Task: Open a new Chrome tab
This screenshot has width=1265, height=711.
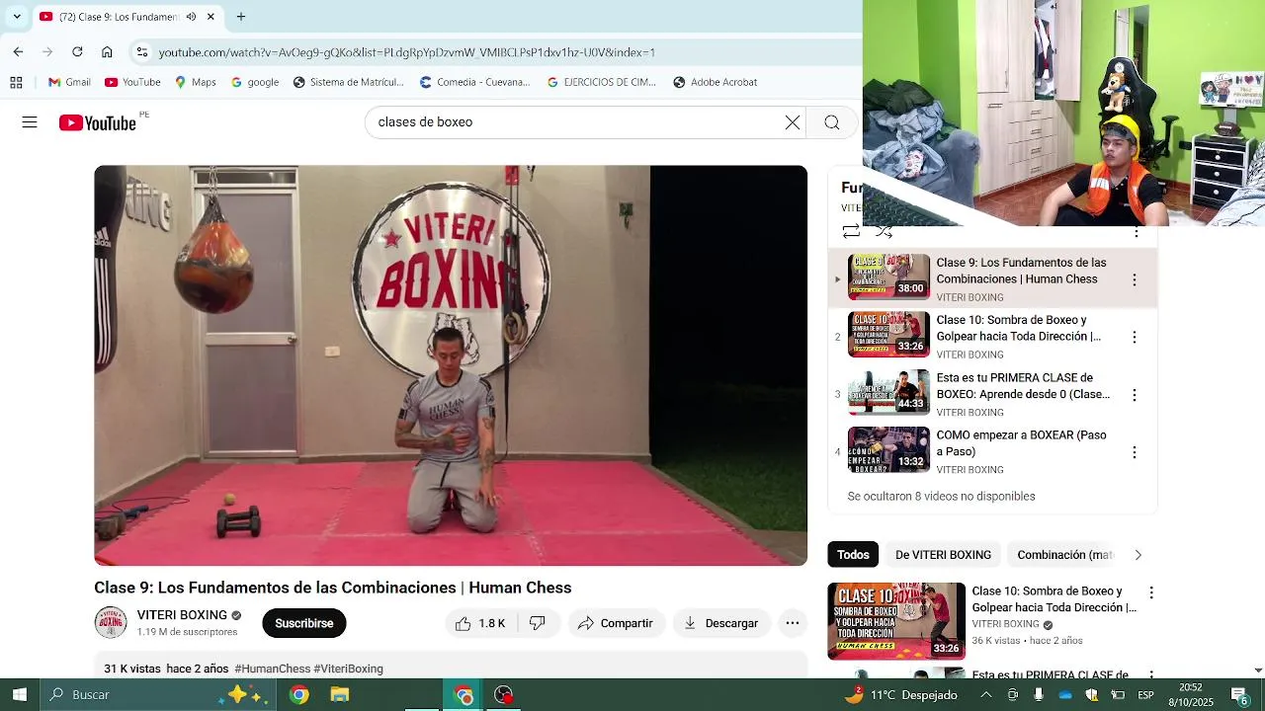Action: point(241,17)
